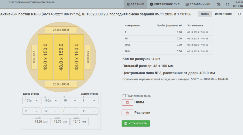Image resolution: width=243 pixels, height=135 pixels.
Task: Refresh the active setup data
Action: (240, 14)
